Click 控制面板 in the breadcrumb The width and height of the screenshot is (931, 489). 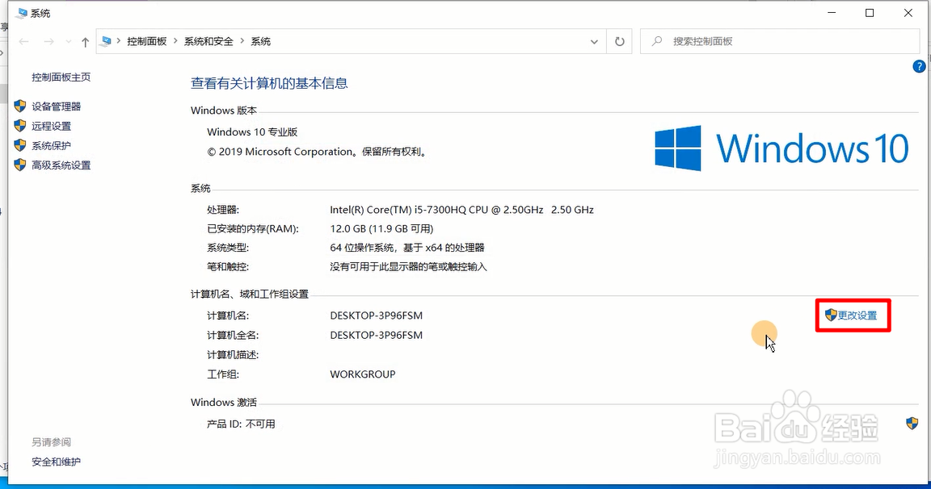click(146, 41)
